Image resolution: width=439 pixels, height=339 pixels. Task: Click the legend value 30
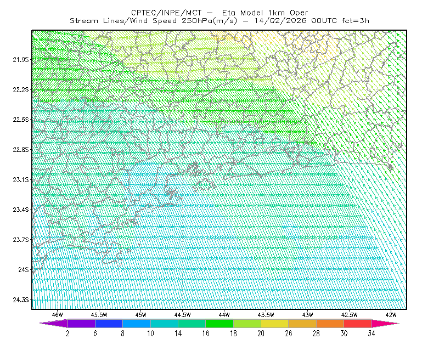pyautogui.click(x=344, y=334)
